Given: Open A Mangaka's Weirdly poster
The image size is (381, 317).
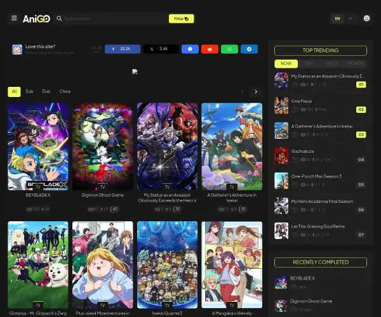Looking at the screenshot, I should (x=232, y=264).
